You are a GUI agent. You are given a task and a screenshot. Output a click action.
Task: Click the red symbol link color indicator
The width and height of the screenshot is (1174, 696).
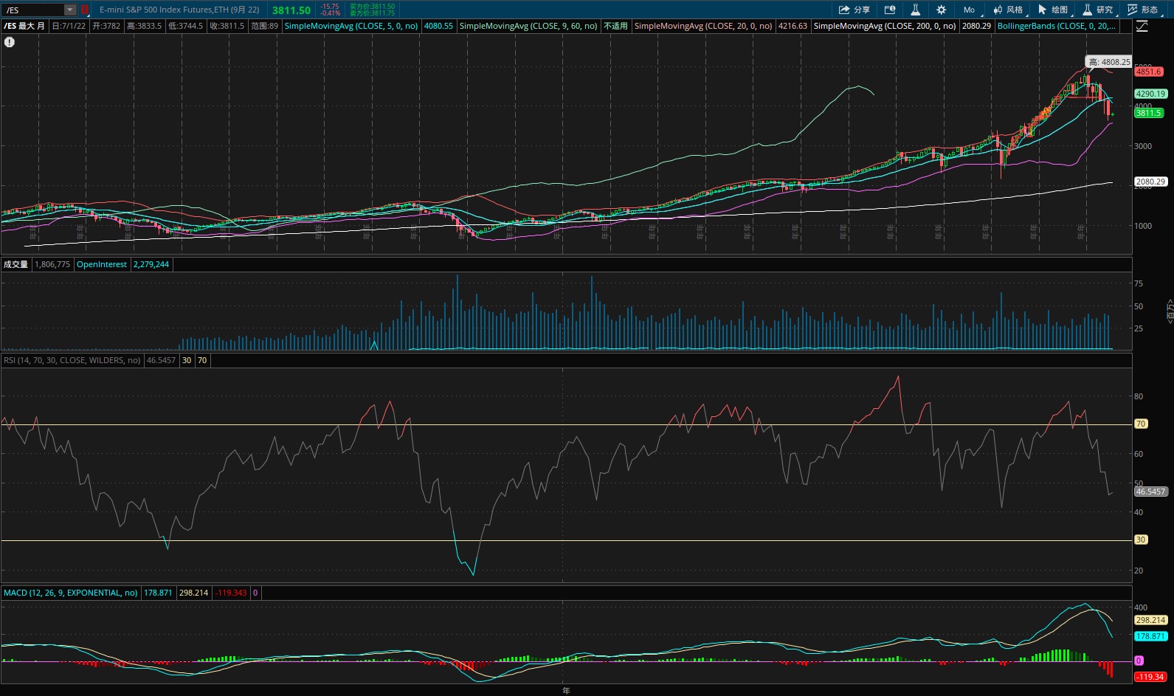(84, 10)
